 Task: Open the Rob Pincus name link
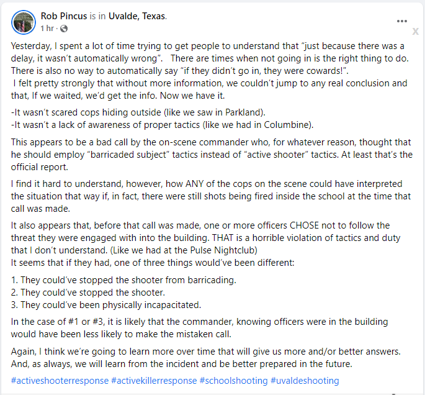click(x=64, y=16)
